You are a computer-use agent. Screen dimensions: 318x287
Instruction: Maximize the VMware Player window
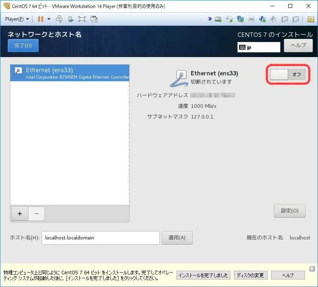pos(290,6)
